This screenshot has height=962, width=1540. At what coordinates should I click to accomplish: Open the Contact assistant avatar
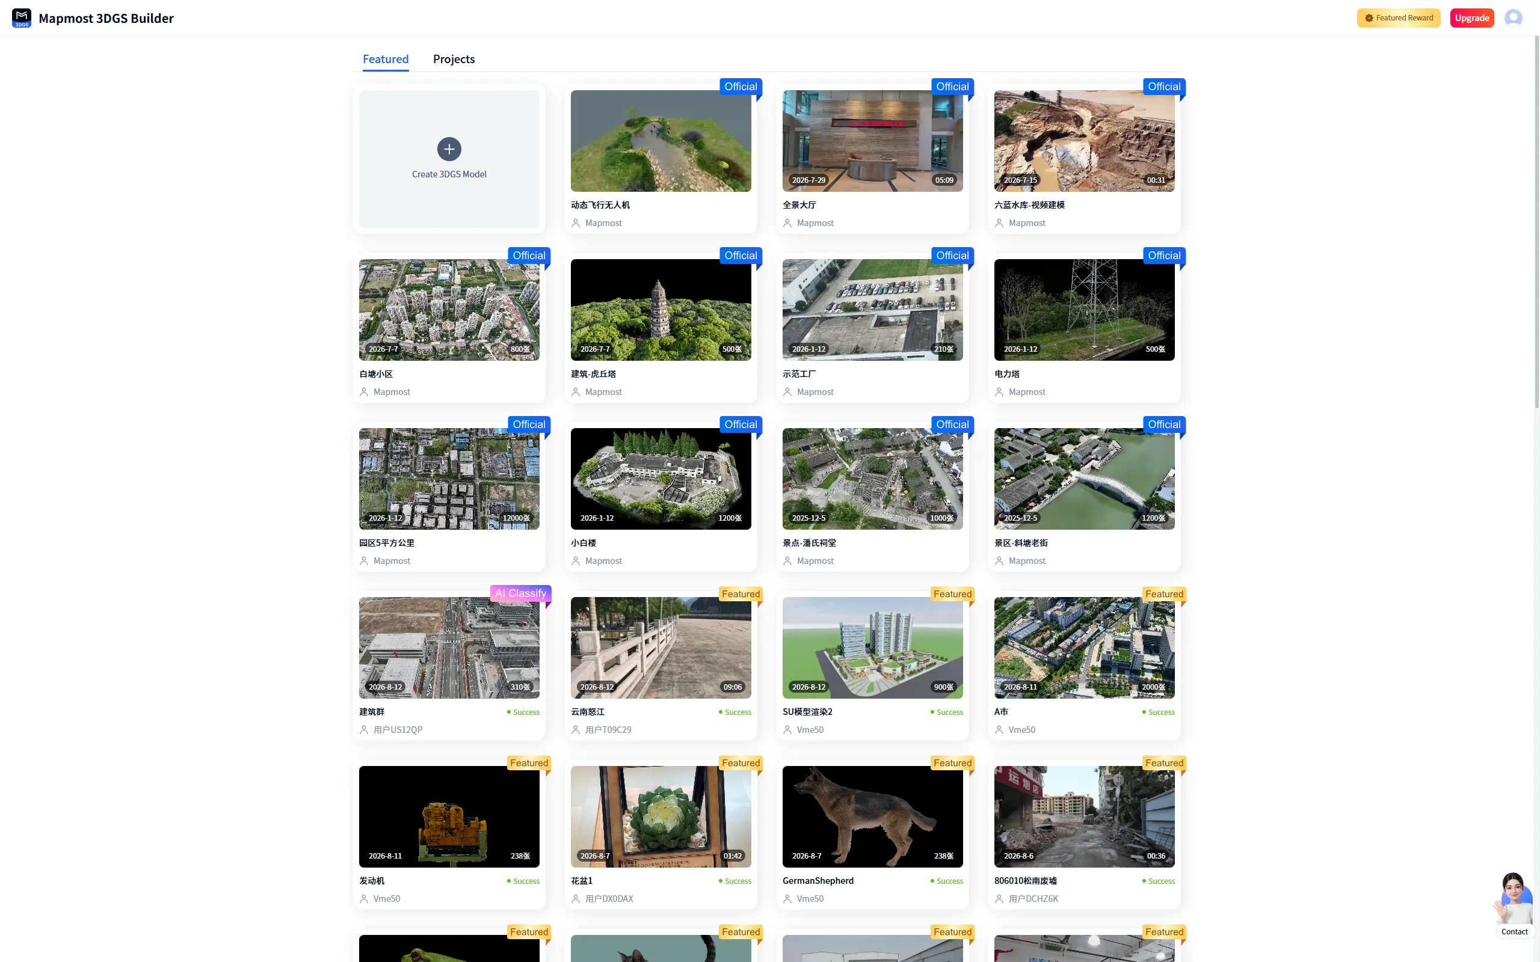[1514, 898]
